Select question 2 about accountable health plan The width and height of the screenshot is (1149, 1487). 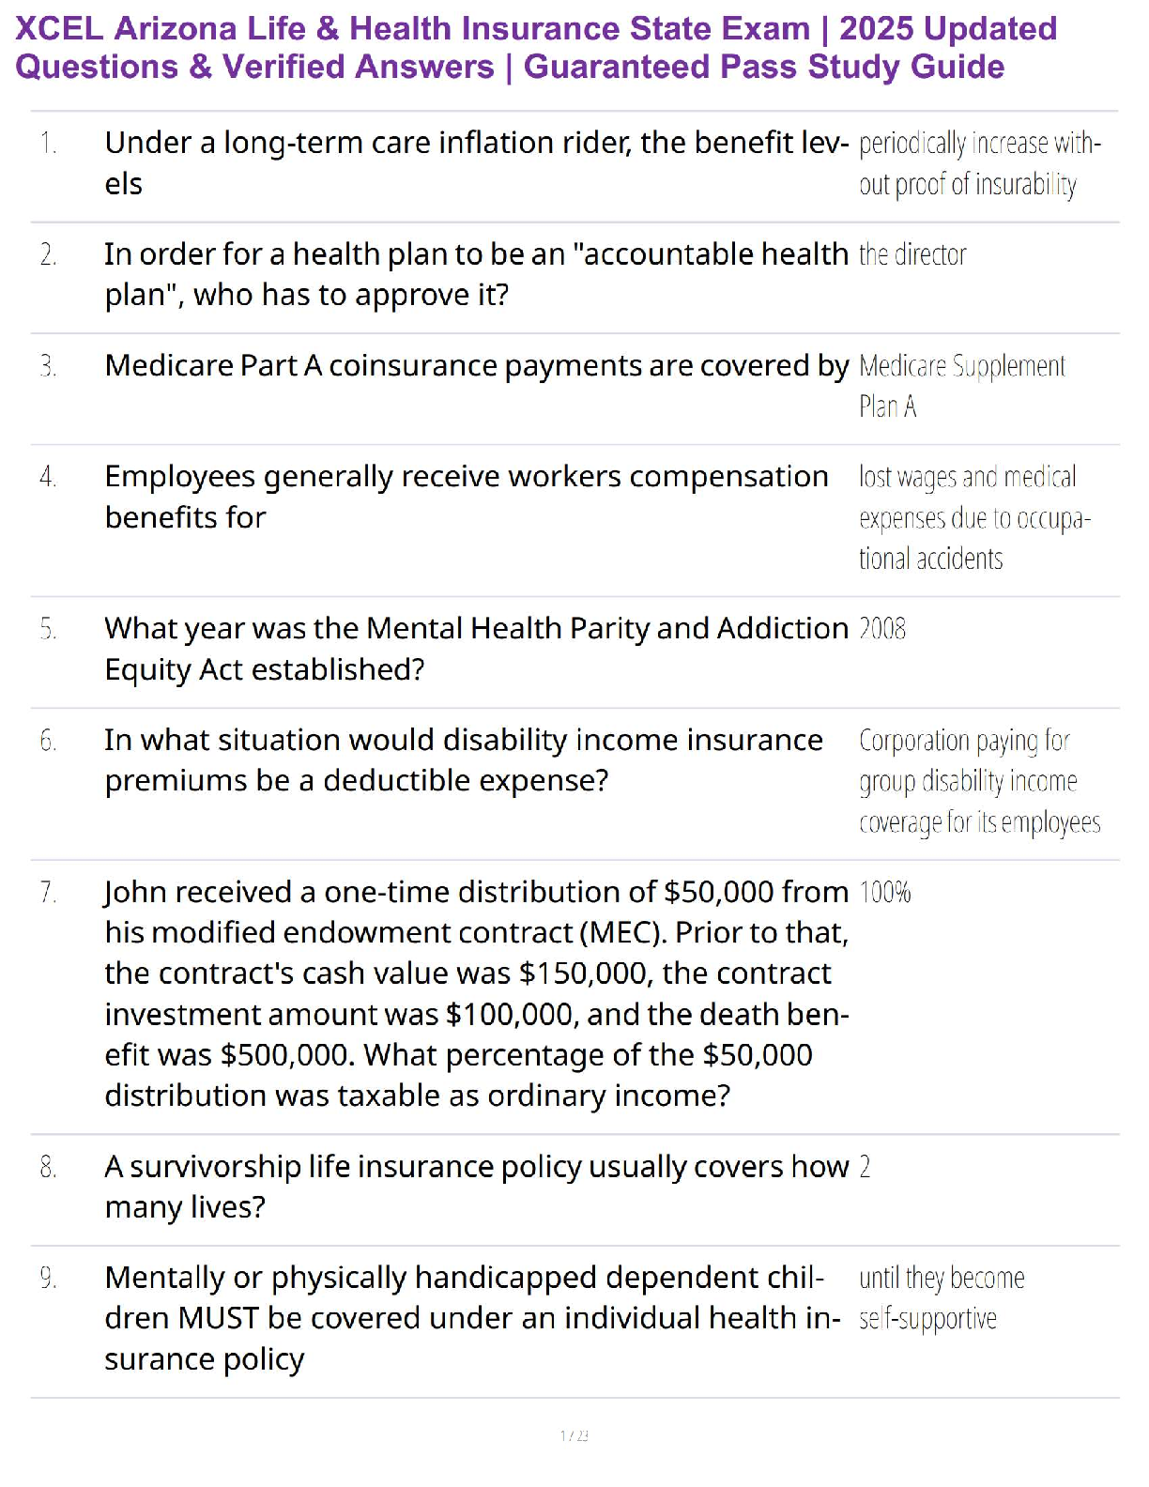pos(476,274)
